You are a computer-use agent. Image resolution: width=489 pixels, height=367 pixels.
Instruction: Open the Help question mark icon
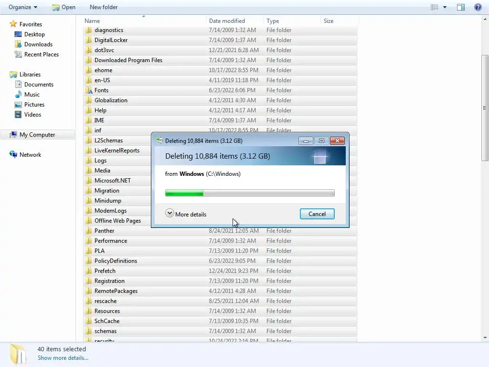click(478, 7)
